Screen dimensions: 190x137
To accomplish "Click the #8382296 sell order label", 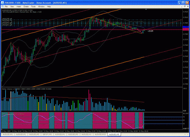I will pos(7,19).
